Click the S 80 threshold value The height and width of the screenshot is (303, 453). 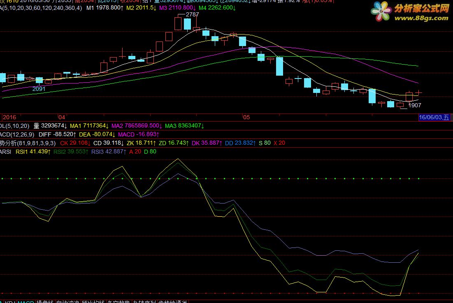(265, 143)
